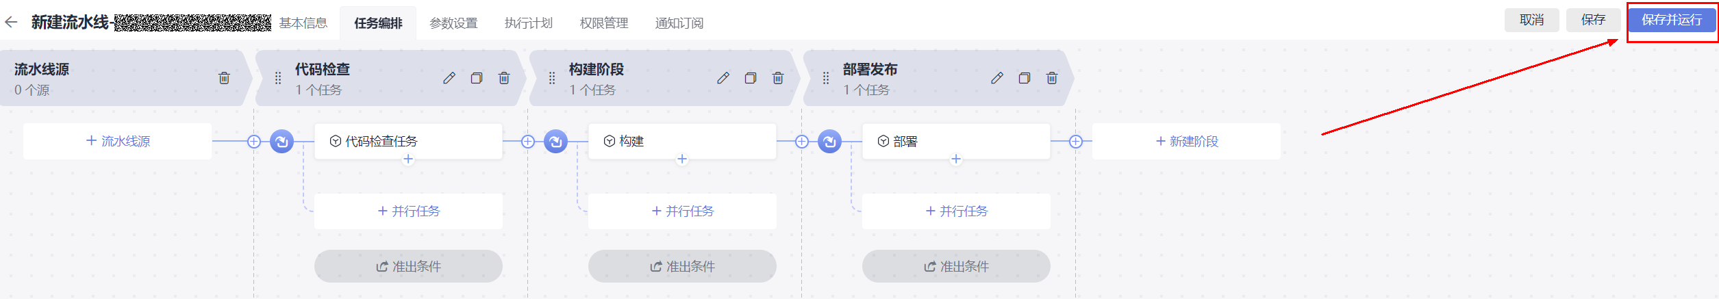Insert a stage before 构建阶段 via plus circle

(x=528, y=142)
